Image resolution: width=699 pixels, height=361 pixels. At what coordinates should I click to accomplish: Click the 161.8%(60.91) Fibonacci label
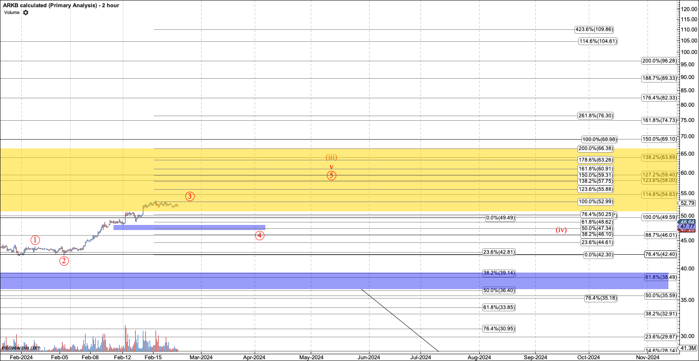596,169
